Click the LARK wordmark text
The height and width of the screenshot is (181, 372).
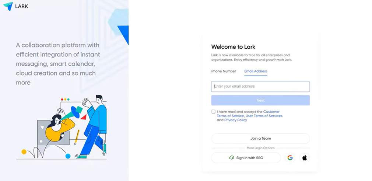click(22, 6)
